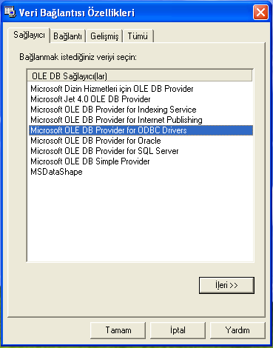Select the MSDataShape provider
This screenshot has height=348, width=273.
click(141, 172)
